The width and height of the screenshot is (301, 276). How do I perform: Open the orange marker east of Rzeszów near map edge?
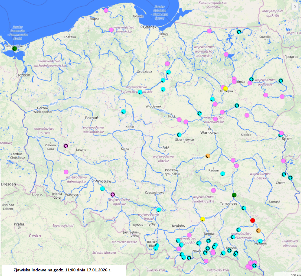click(258, 230)
